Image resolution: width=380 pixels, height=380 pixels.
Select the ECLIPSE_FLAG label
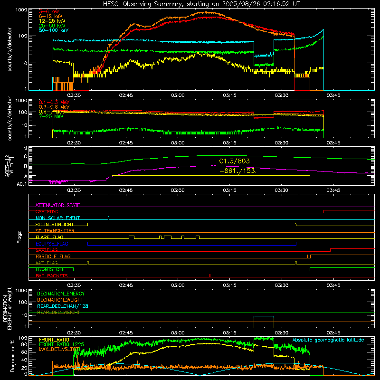point(52,244)
